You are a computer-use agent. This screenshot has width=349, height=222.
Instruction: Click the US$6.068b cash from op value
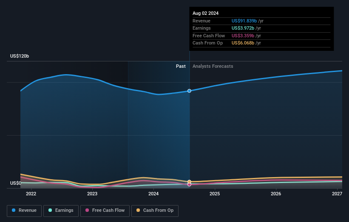click(x=243, y=43)
